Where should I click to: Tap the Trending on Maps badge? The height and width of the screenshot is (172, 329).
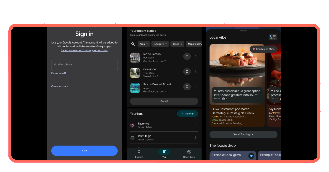coord(263,49)
